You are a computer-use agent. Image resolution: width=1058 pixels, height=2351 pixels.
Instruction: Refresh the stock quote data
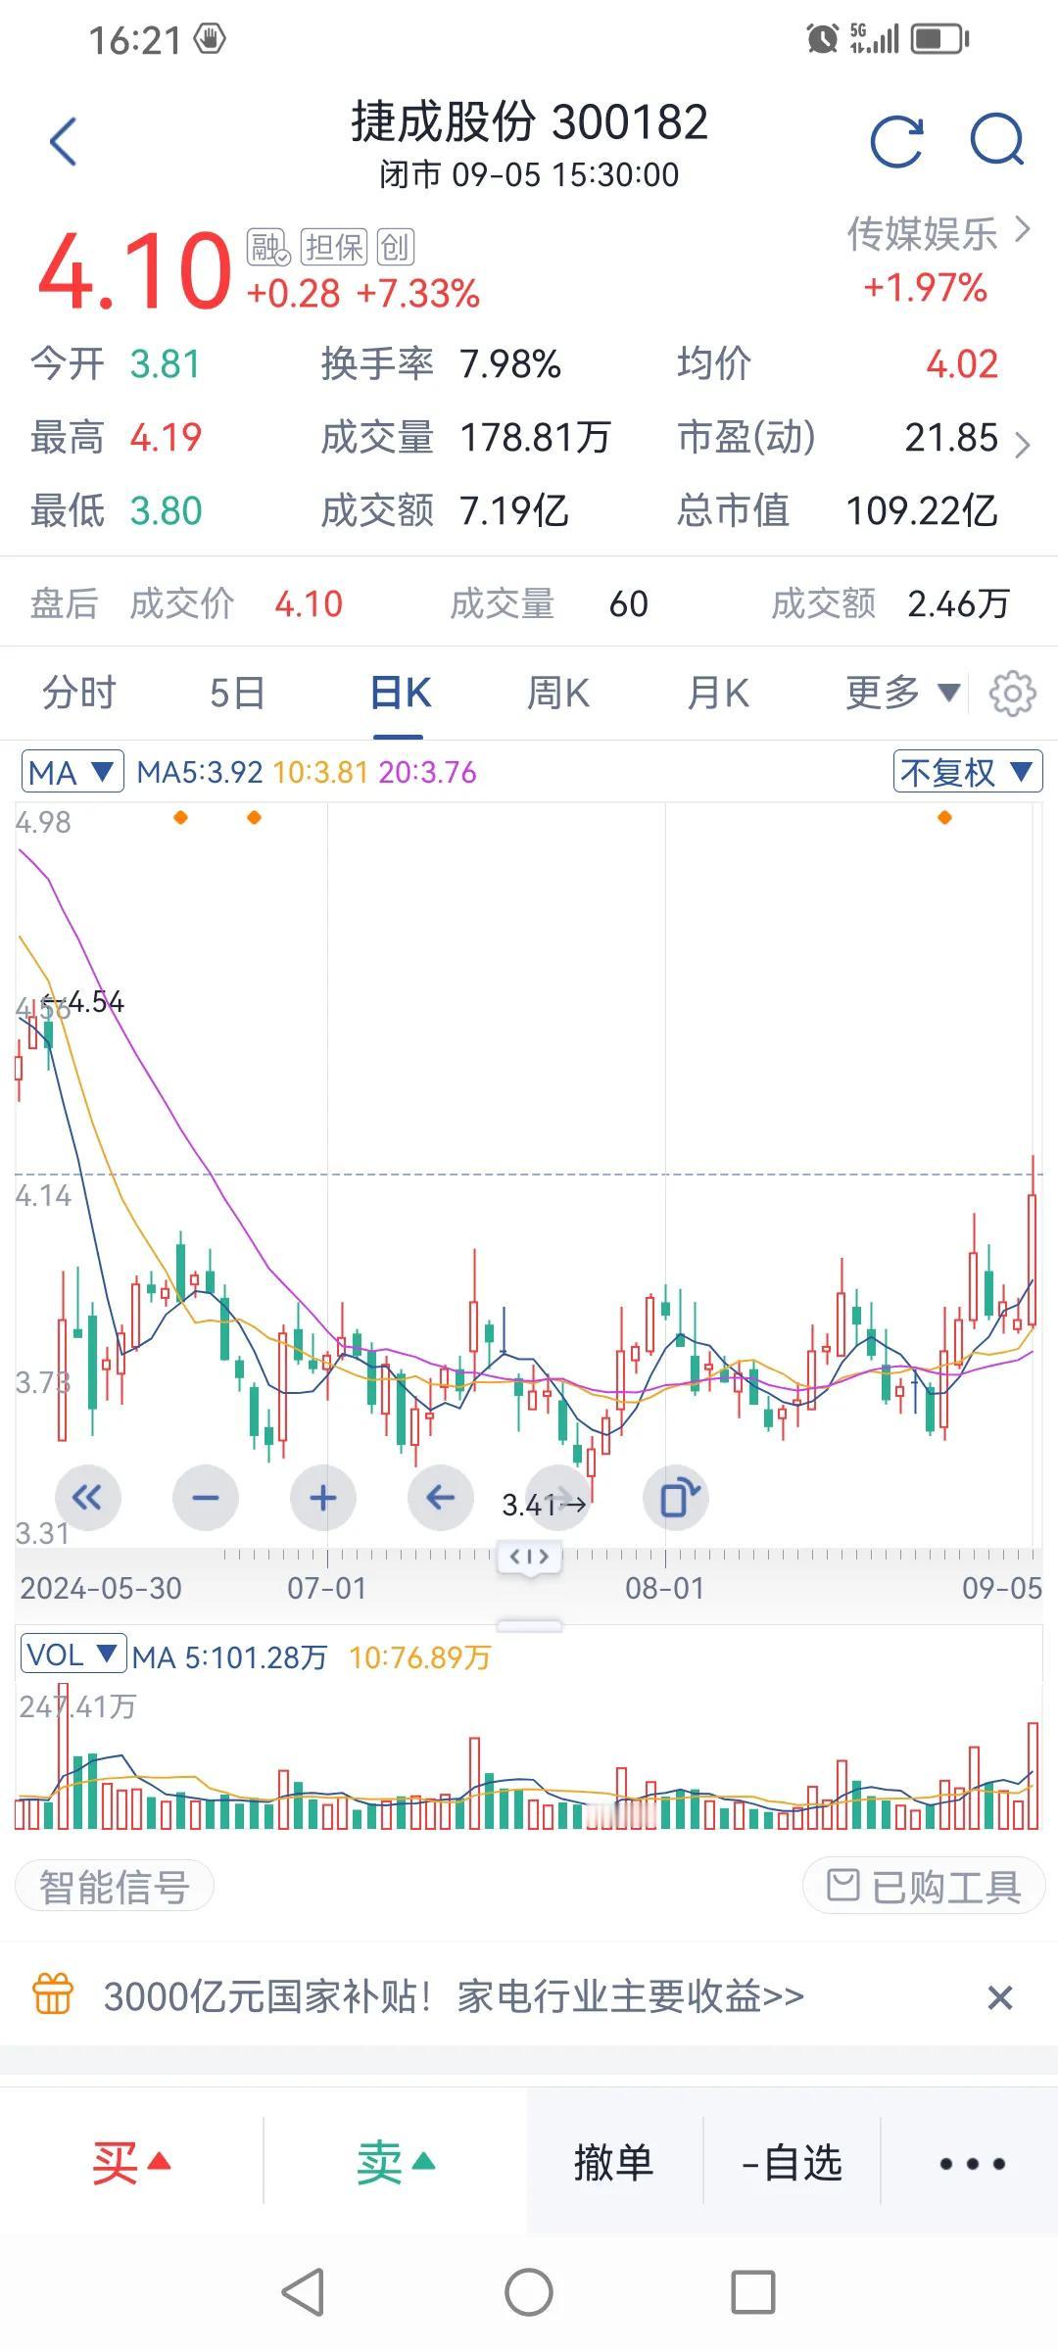coord(900,139)
